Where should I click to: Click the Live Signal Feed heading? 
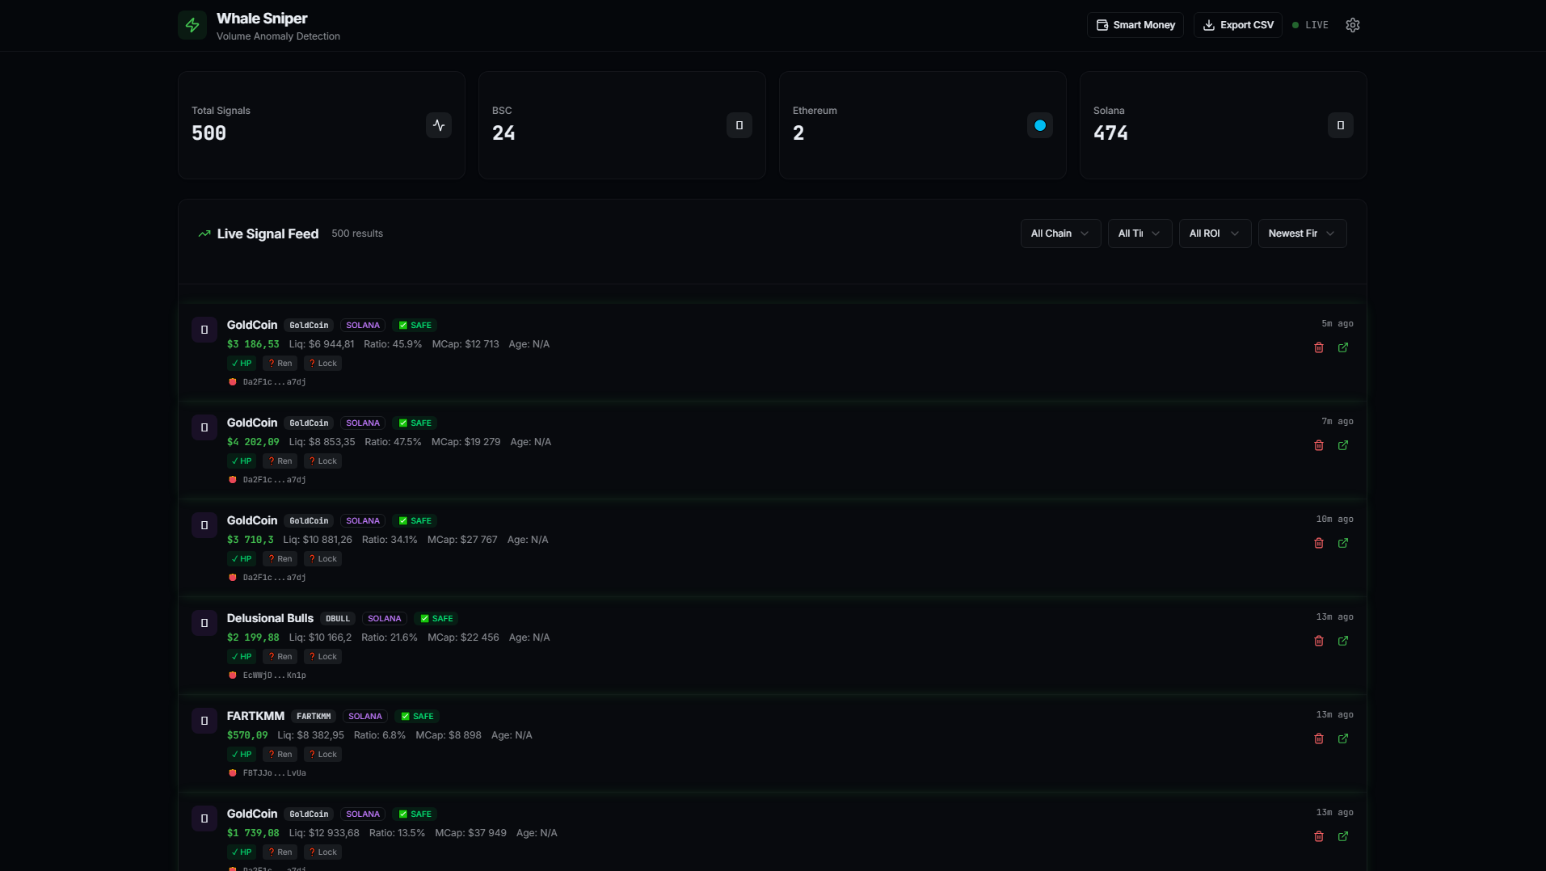[x=267, y=234]
